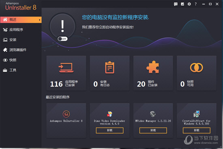Select the MVideo Manager film reel icon
Screen dimensions: 223x149
tap(153, 114)
